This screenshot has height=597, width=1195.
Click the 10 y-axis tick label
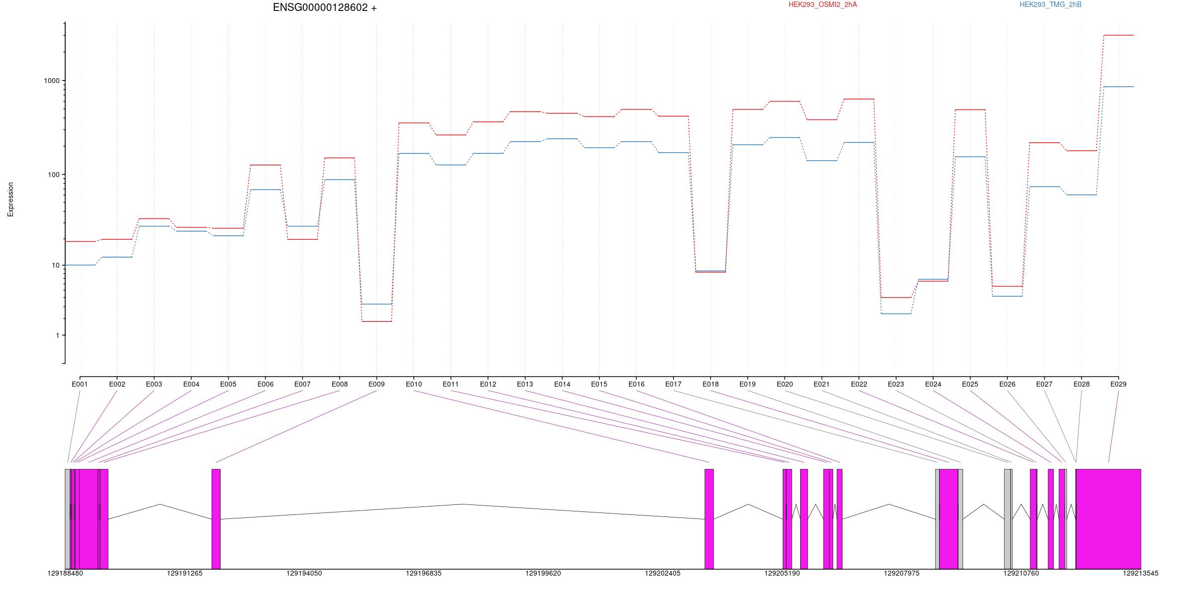55,265
